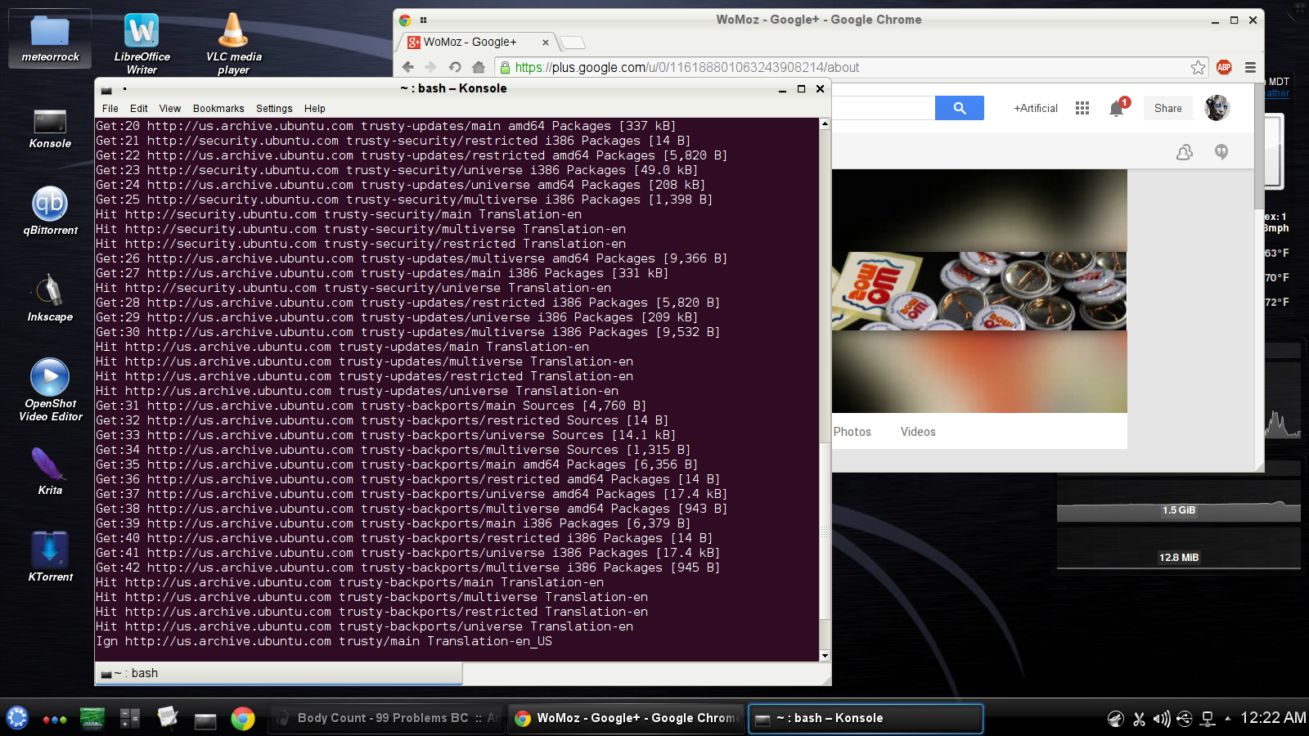The height and width of the screenshot is (736, 1309).
Task: Click the Chrome address bar URL
Action: pyautogui.click(x=687, y=67)
